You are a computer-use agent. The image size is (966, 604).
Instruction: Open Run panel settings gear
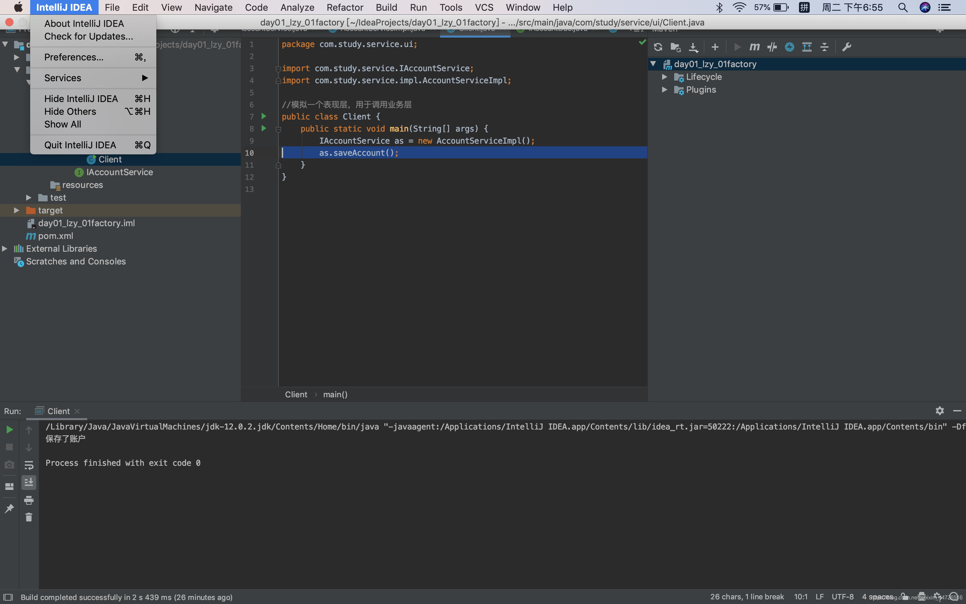940,411
